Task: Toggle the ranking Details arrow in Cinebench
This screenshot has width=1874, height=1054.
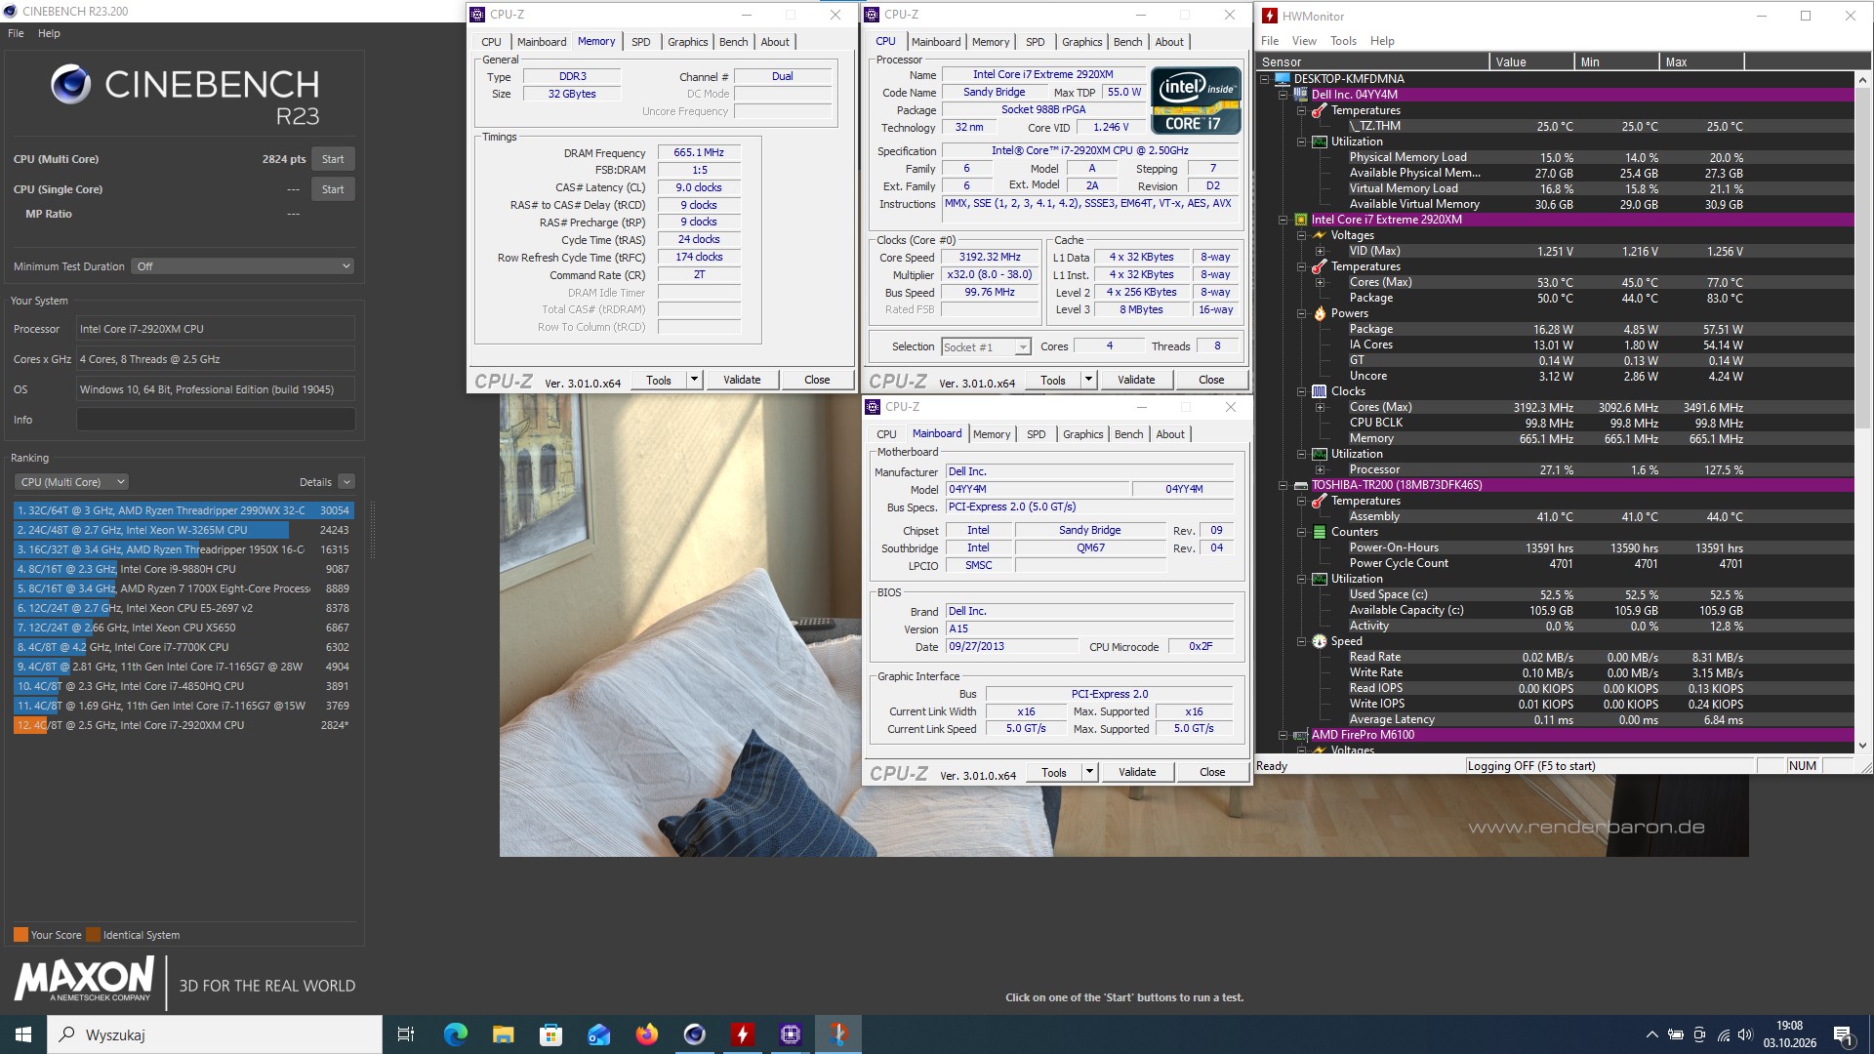Action: coord(346,482)
